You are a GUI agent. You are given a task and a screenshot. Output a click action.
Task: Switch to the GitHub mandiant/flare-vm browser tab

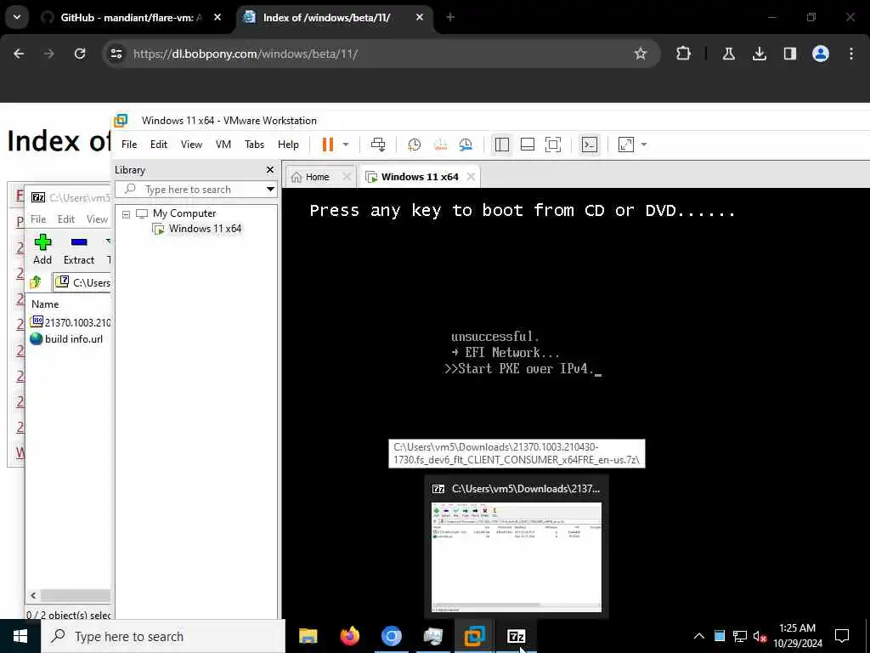click(132, 18)
